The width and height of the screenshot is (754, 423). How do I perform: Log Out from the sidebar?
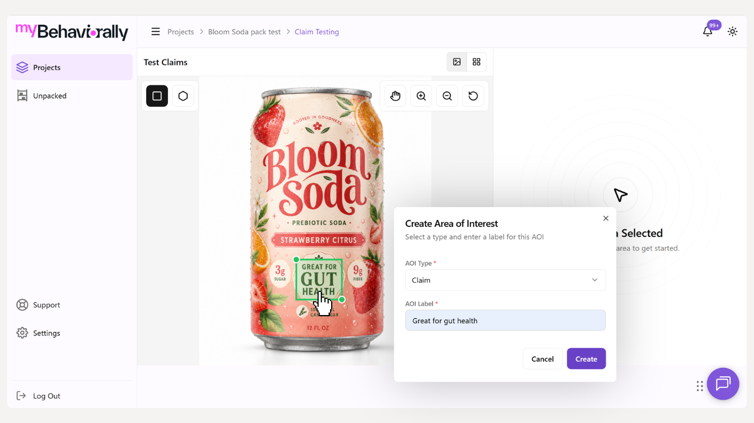(72, 396)
